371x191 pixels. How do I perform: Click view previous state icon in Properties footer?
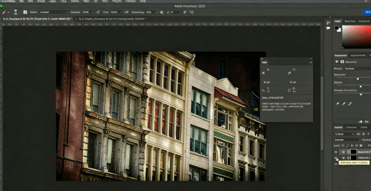pos(366,121)
